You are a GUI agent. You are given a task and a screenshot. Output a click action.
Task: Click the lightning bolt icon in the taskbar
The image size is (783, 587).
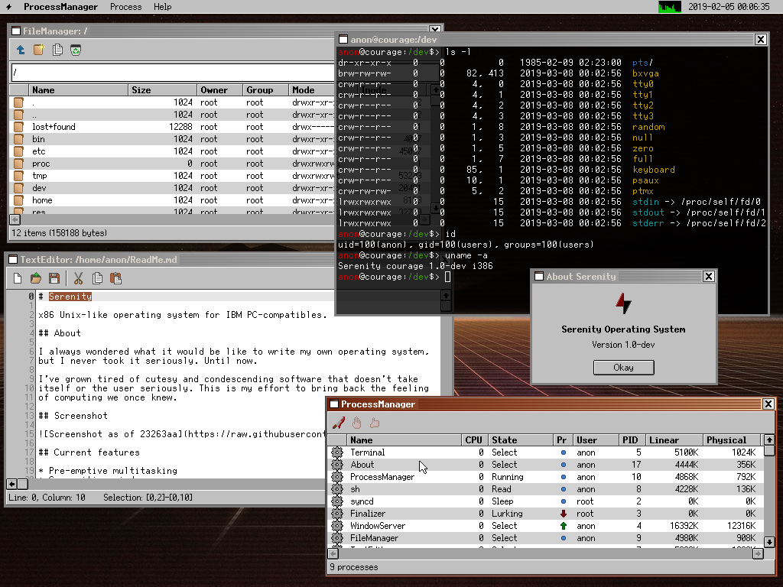click(8, 7)
